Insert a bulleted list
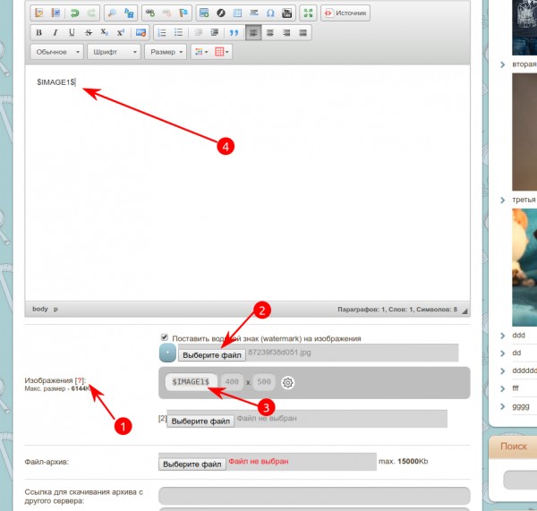Image resolution: width=537 pixels, height=511 pixels. click(x=178, y=32)
